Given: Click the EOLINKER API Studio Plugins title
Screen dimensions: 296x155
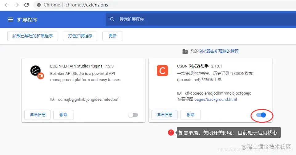Looking at the screenshot, I should tap(76, 66).
